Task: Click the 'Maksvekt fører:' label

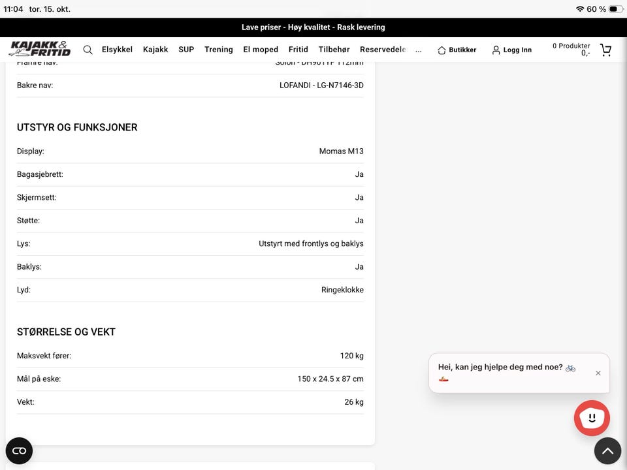Action: (44, 356)
